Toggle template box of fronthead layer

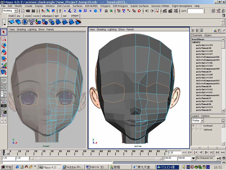(197, 126)
